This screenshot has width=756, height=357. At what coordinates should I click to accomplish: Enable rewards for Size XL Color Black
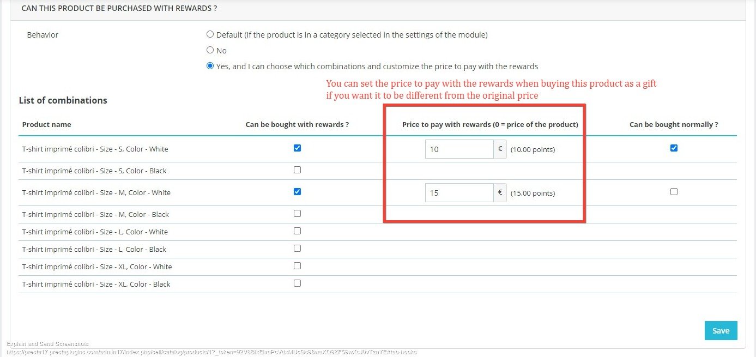click(297, 283)
